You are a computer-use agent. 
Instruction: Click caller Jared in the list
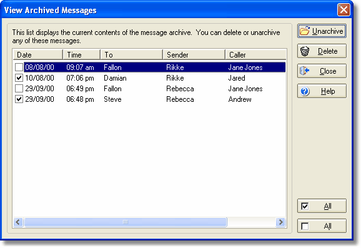[x=237, y=78]
